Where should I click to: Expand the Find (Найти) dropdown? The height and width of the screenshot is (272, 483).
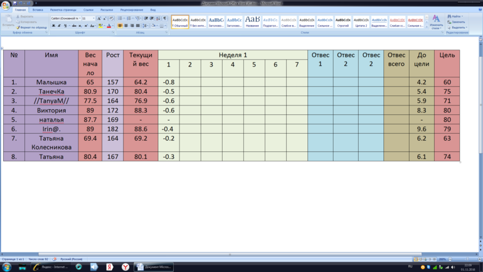pyautogui.click(x=464, y=16)
